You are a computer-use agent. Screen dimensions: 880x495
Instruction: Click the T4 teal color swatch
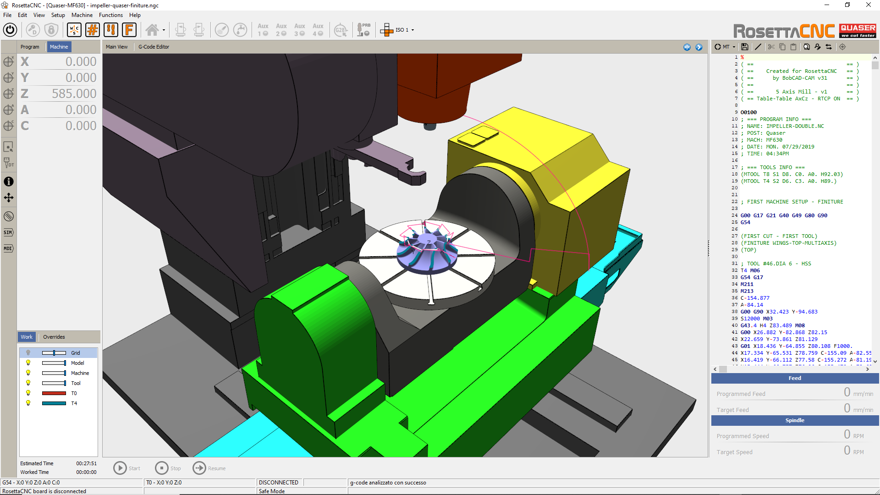[x=54, y=403]
